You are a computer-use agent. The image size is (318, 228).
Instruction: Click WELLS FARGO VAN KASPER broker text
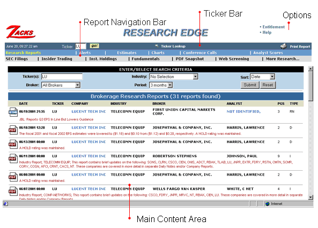179,189
